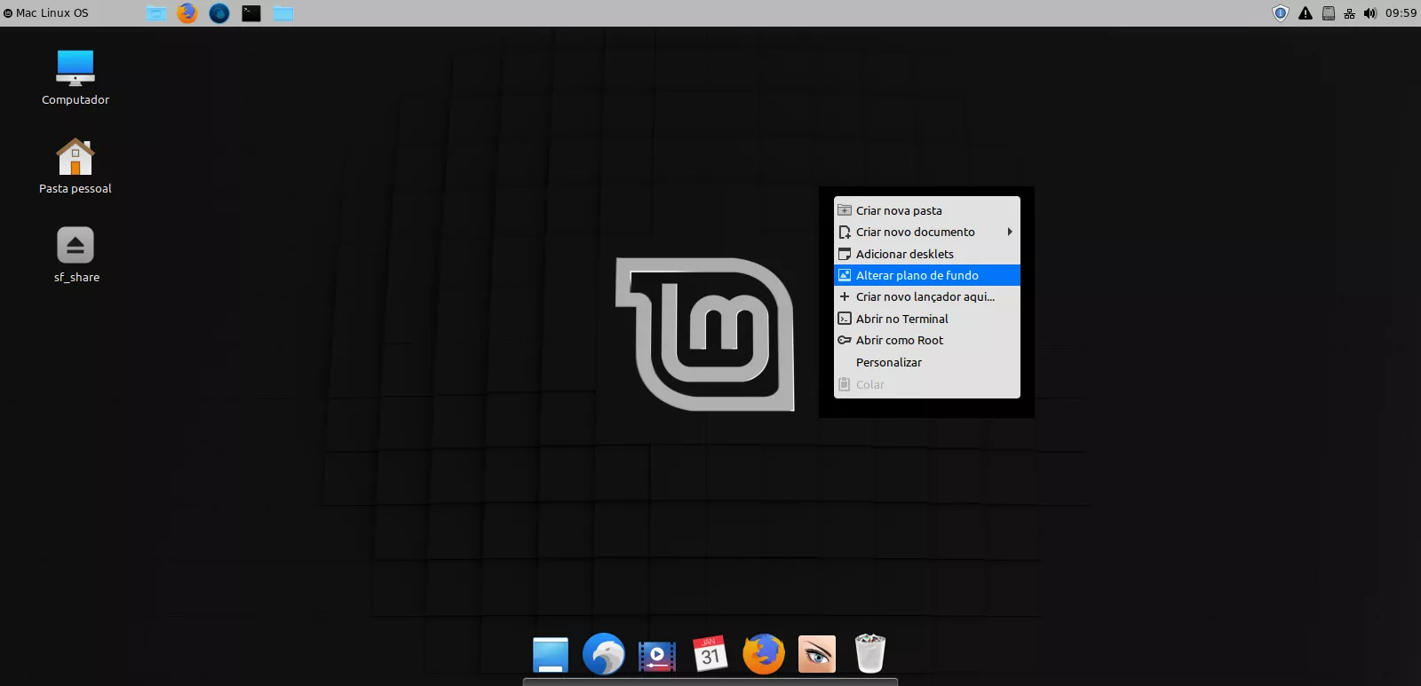1421x686 pixels.
Task: Open removable drives tray icon
Action: coord(1329,13)
